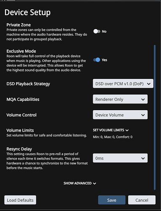Cancel the device setup dialog
Viewport: 161px width, 211px height.
coord(142,200)
